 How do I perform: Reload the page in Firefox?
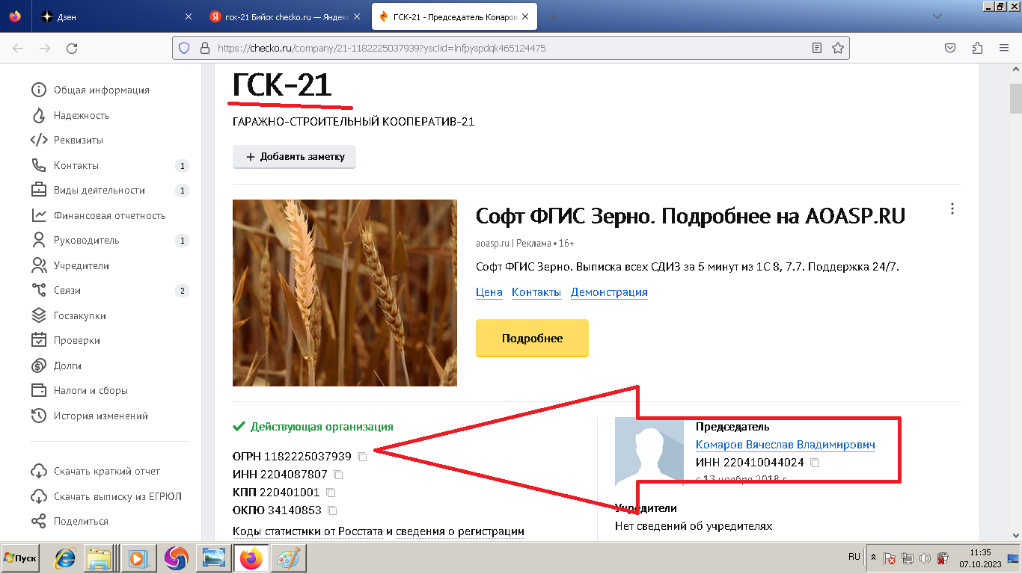tap(72, 48)
